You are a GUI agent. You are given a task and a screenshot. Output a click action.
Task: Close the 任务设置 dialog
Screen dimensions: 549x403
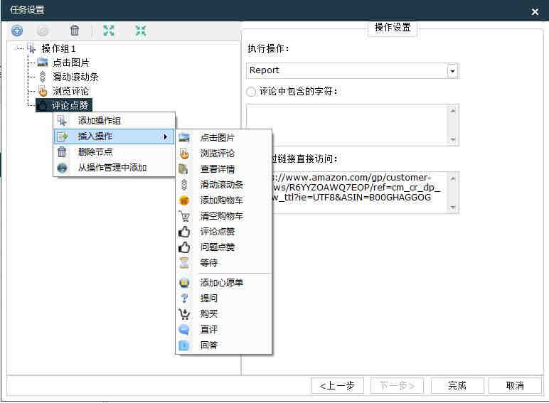tap(535, 12)
